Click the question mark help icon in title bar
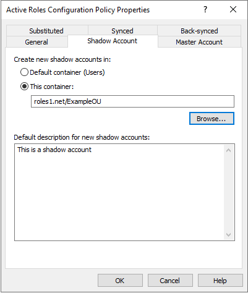This screenshot has height=293, width=248. (x=205, y=9)
